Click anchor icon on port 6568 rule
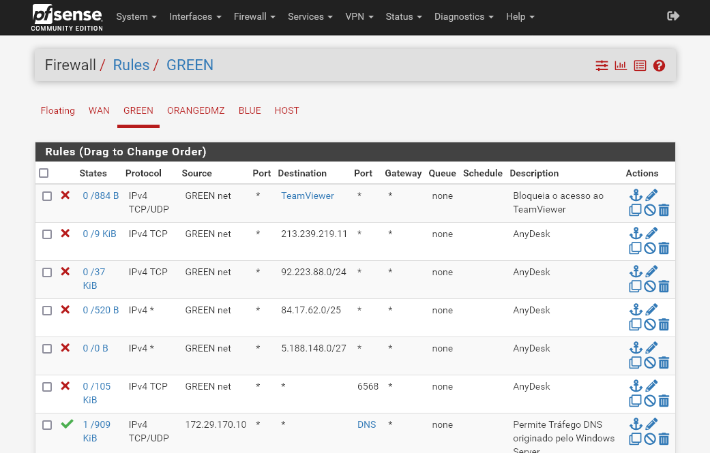Image resolution: width=710 pixels, height=453 pixels. [636, 386]
